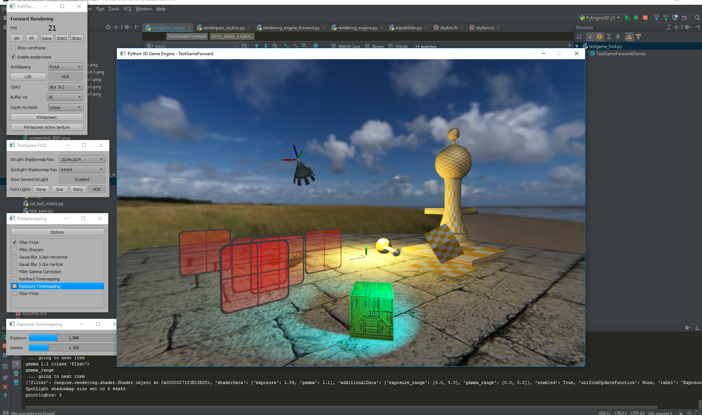Toggle the Exposure Tonemapping checkbox

[15, 286]
